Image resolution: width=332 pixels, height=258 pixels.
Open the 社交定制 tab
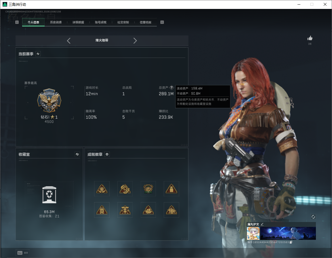(x=123, y=22)
